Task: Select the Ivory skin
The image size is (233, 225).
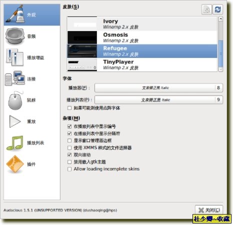Action: click(x=142, y=24)
